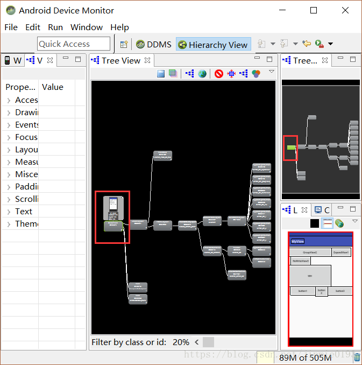Run garbage collector trash icon in status bar

coord(357,357)
